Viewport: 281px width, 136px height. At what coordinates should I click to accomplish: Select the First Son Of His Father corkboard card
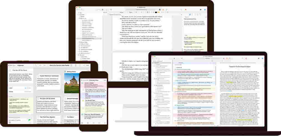coord(48,105)
